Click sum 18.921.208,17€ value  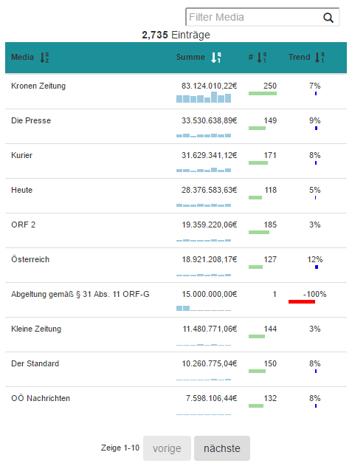(210, 259)
